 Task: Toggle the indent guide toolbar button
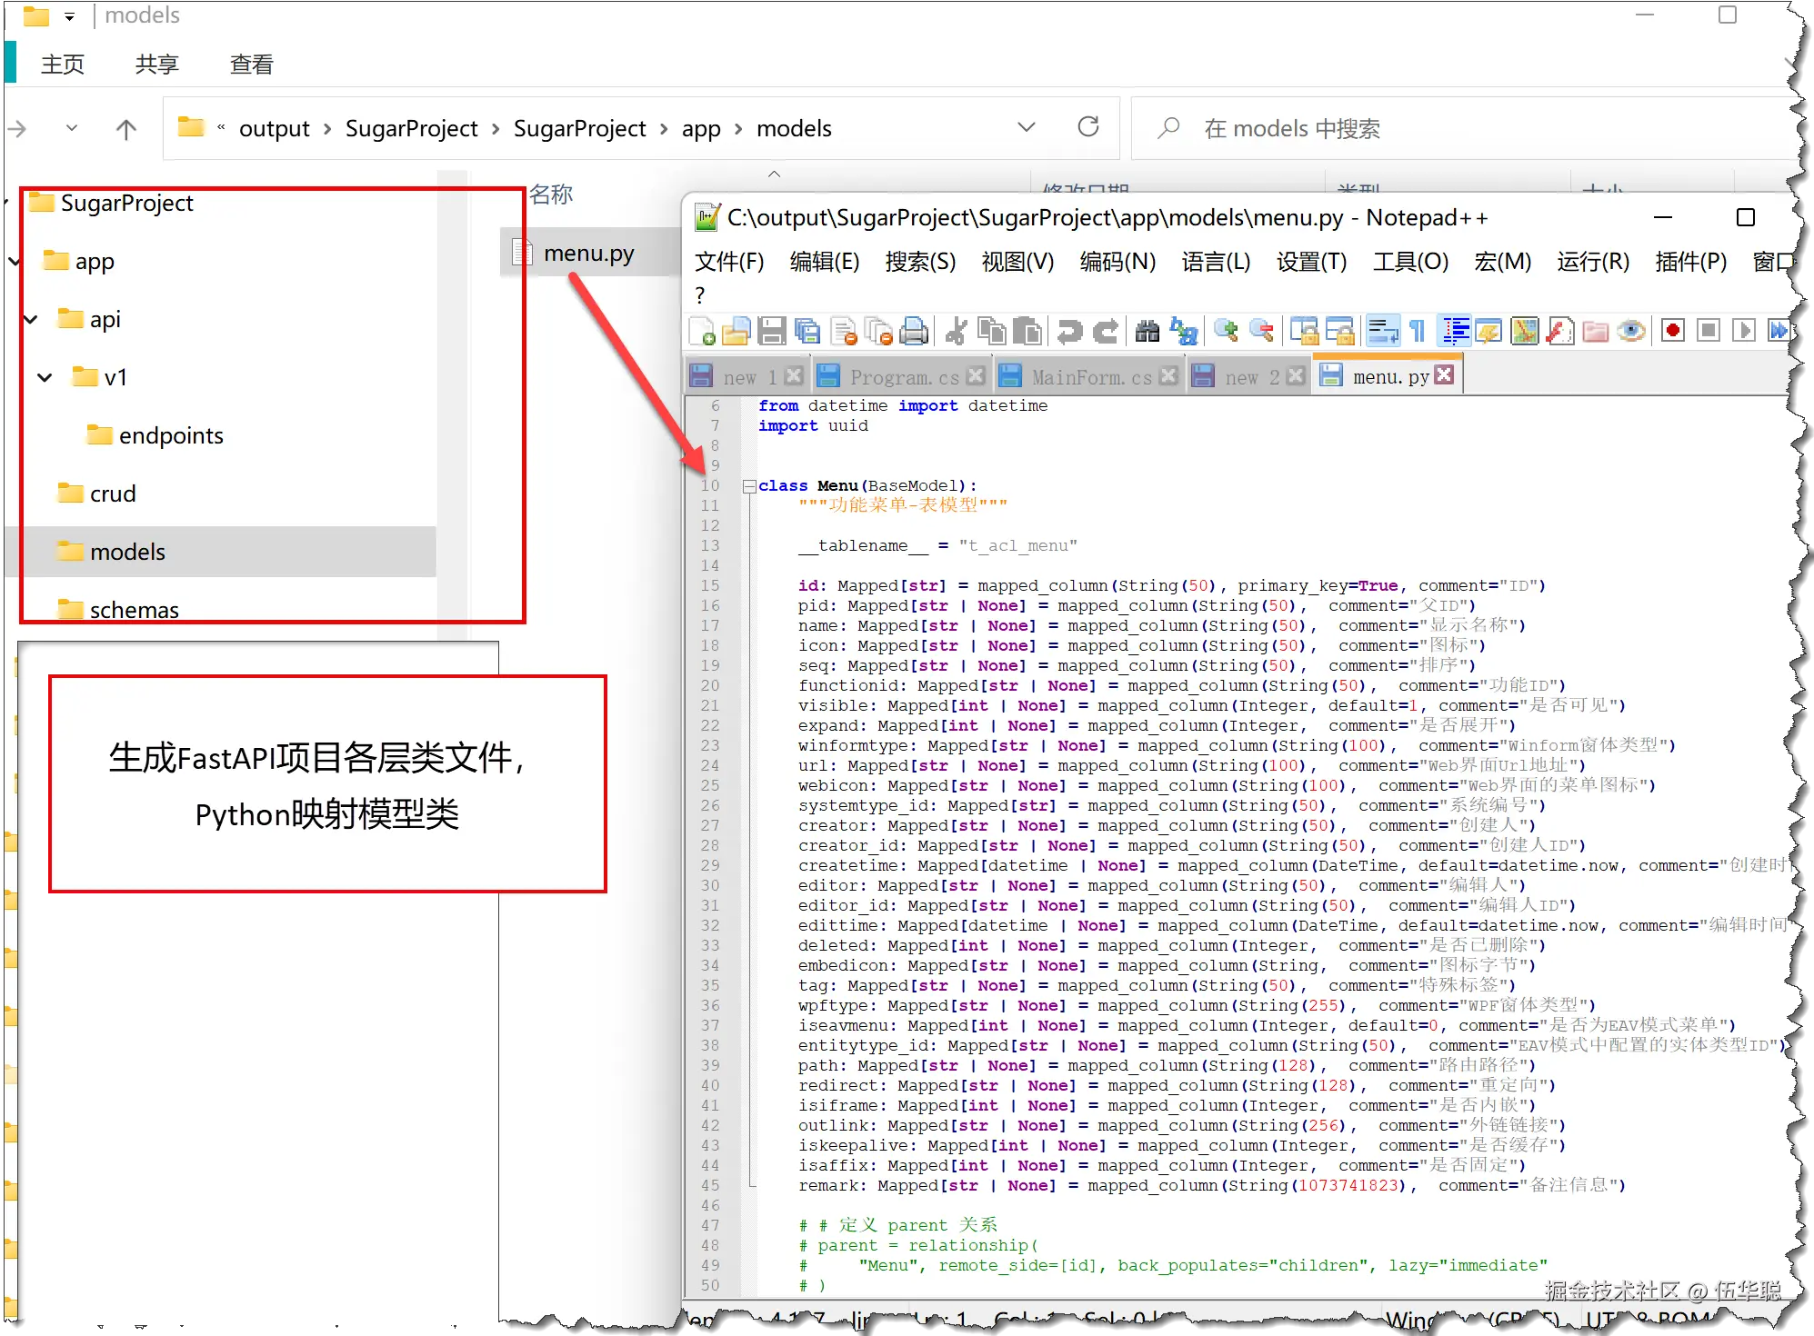point(1455,332)
